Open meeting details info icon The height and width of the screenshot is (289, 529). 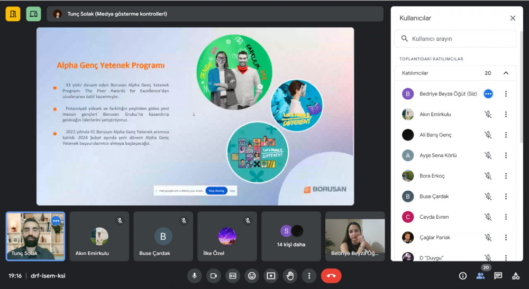pyautogui.click(x=463, y=276)
